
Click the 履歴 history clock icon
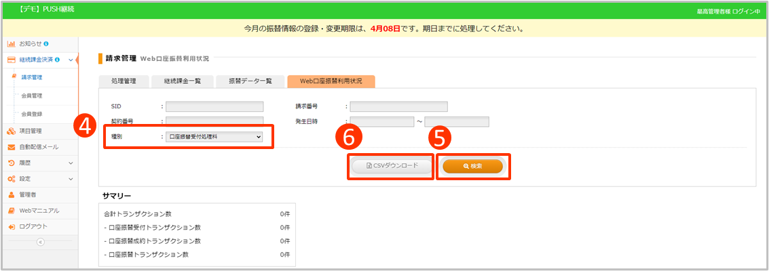pyautogui.click(x=12, y=163)
